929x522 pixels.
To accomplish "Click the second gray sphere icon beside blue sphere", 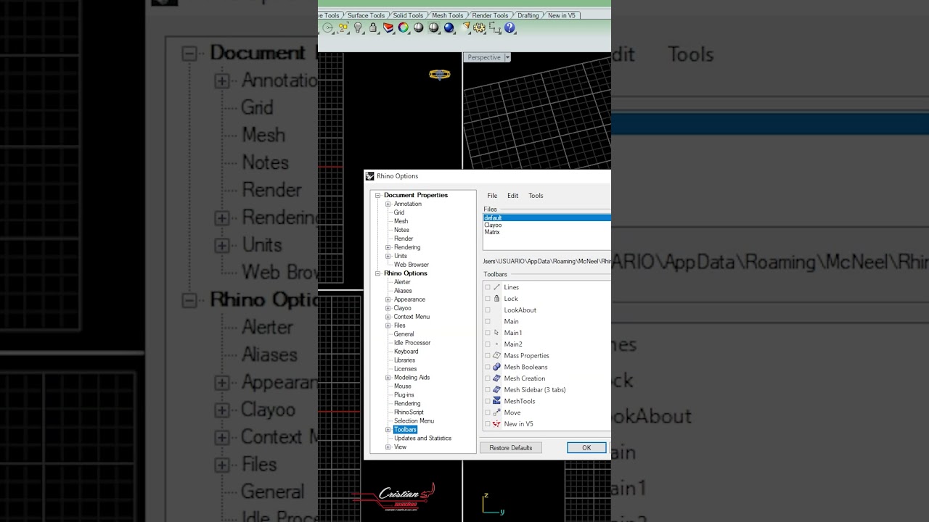I will tap(434, 28).
